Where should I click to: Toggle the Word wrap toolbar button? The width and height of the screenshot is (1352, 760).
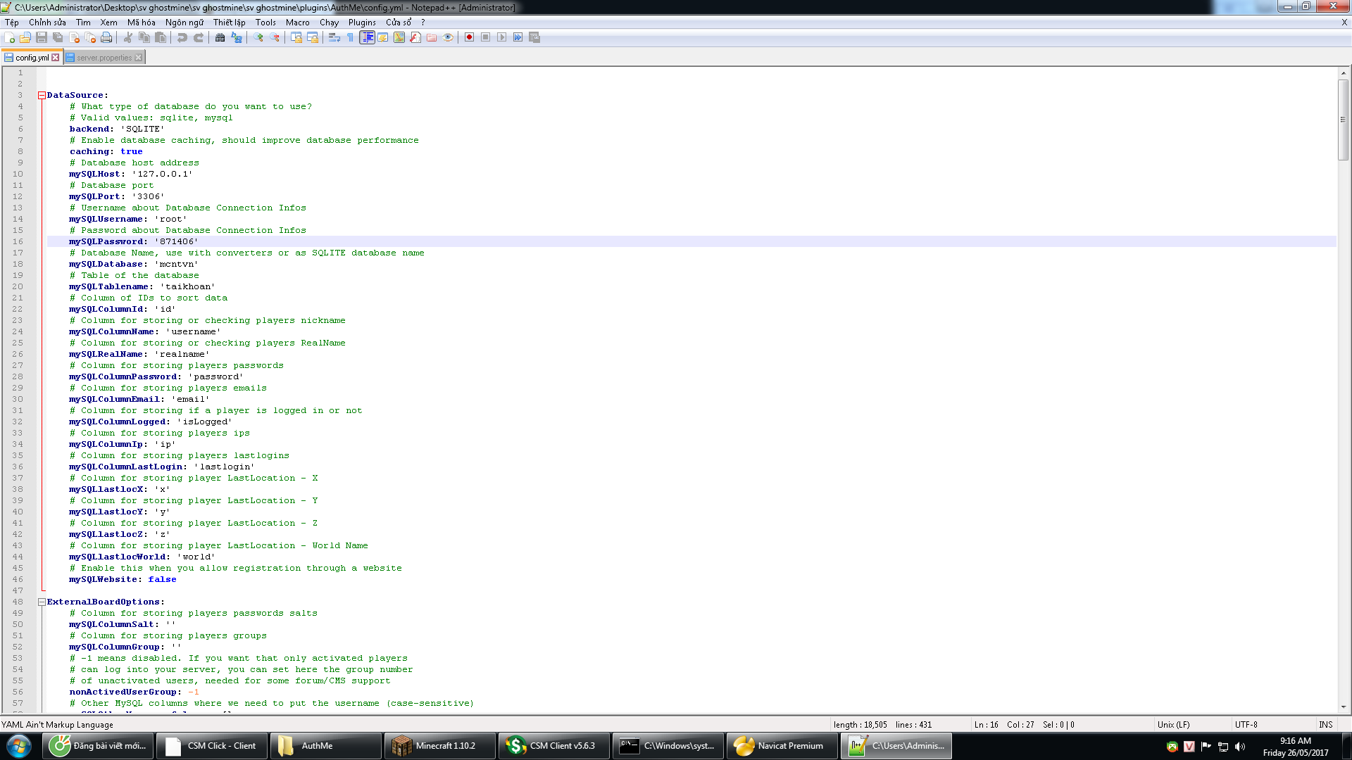334,37
